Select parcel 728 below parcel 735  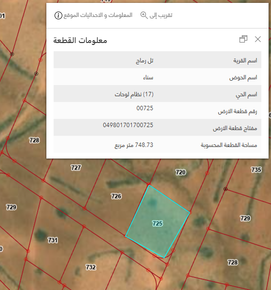pos(232,262)
